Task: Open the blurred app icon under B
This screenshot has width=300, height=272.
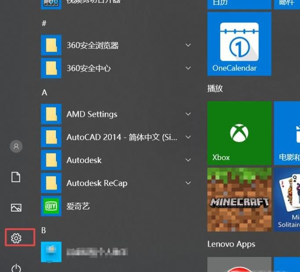Action: pos(51,252)
